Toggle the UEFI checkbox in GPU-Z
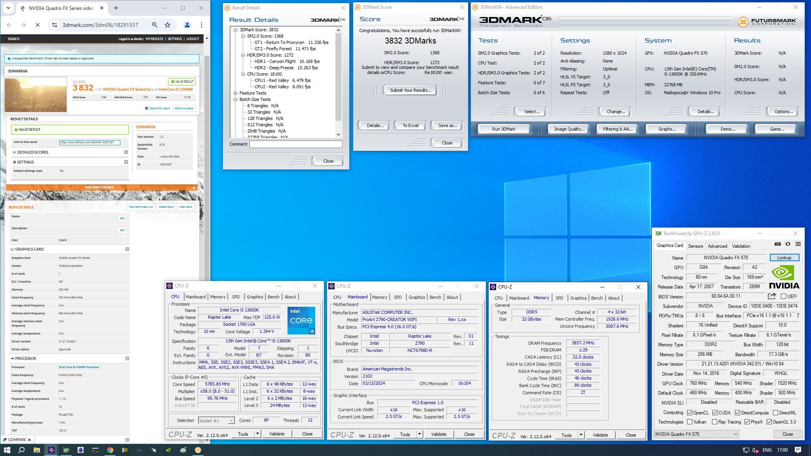The height and width of the screenshot is (456, 811). [783, 296]
